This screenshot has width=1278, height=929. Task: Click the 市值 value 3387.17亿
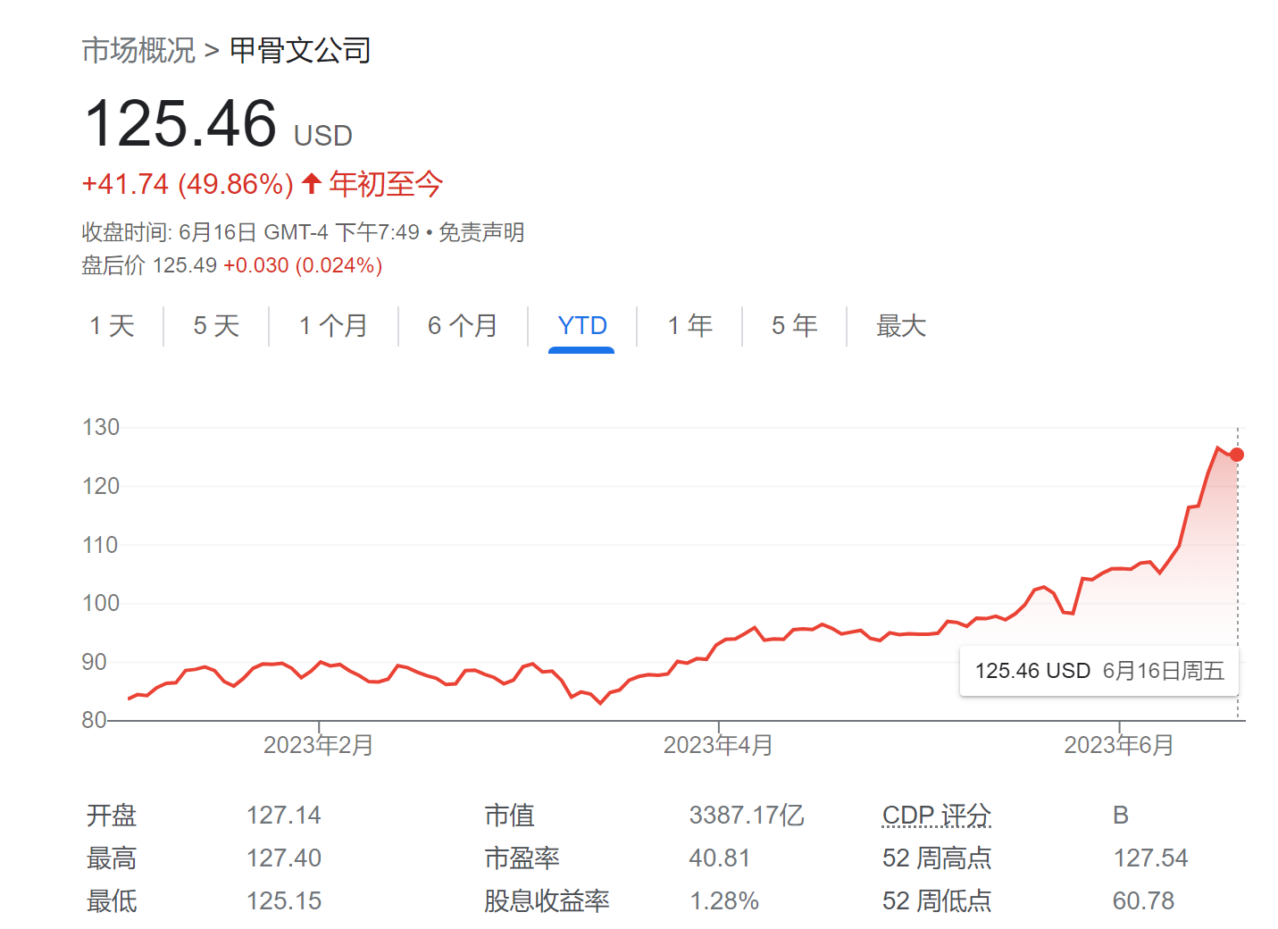pos(746,816)
